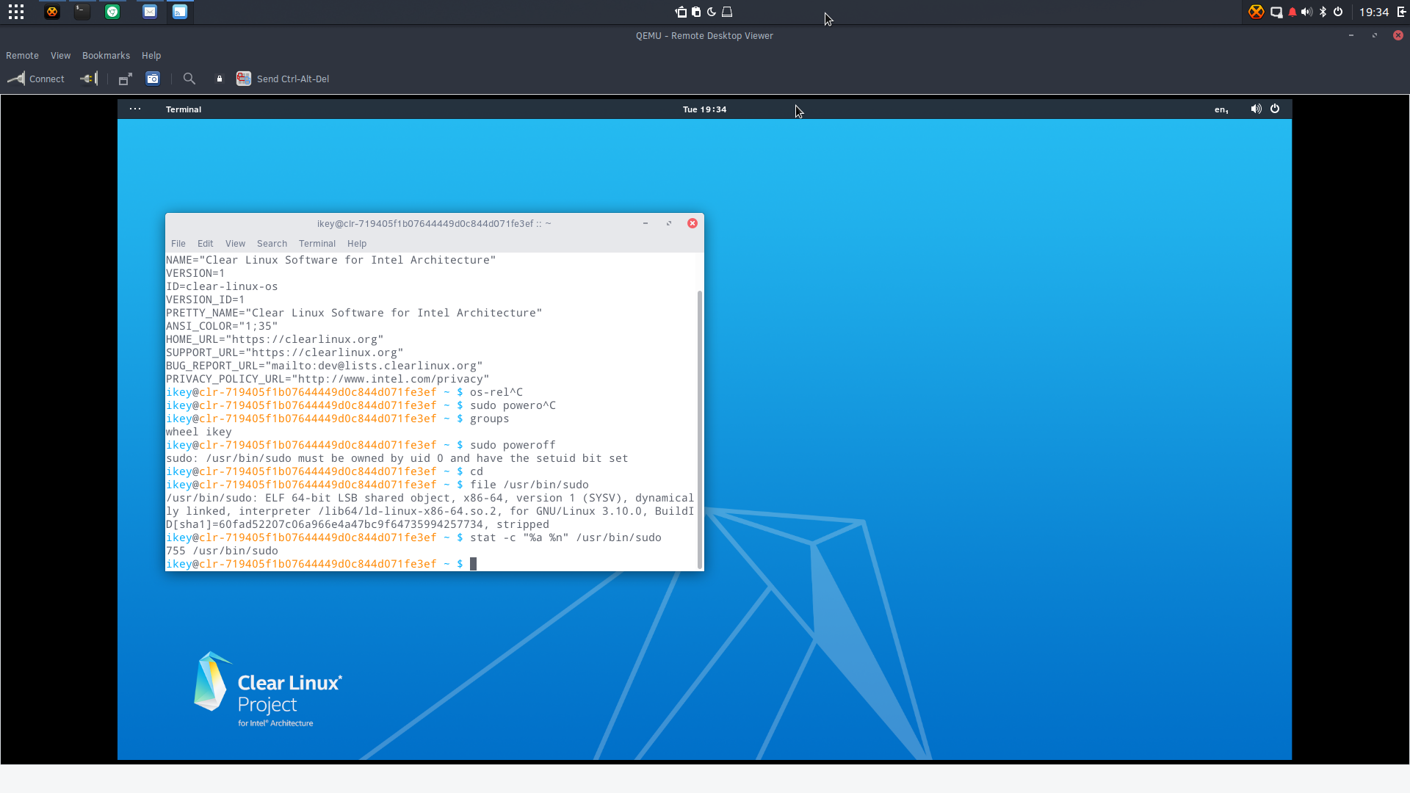Open the terminal Edit menu
The image size is (1410, 793).
(x=206, y=244)
